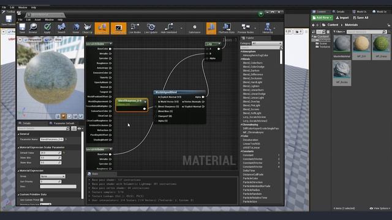Image resolution: width=392 pixels, height=220 pixels.
Task: Select the last preview mesh icon
Action: pos(80,116)
